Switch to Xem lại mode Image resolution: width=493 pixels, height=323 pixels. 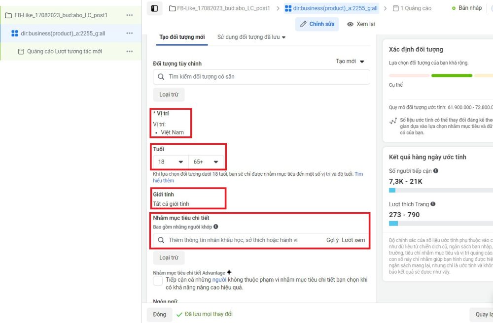(x=361, y=24)
